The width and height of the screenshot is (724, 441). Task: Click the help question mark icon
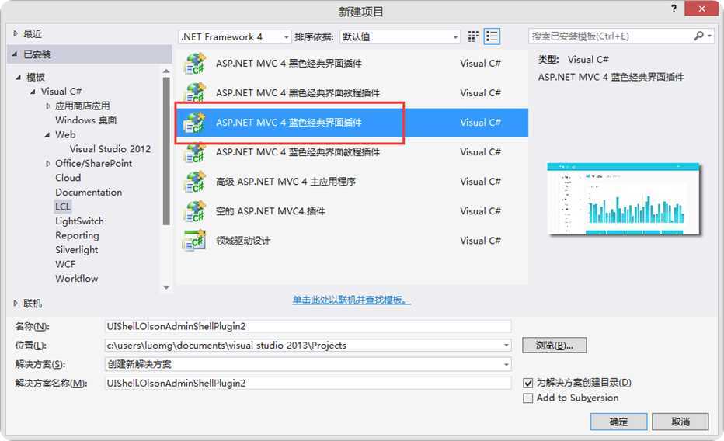tap(674, 9)
